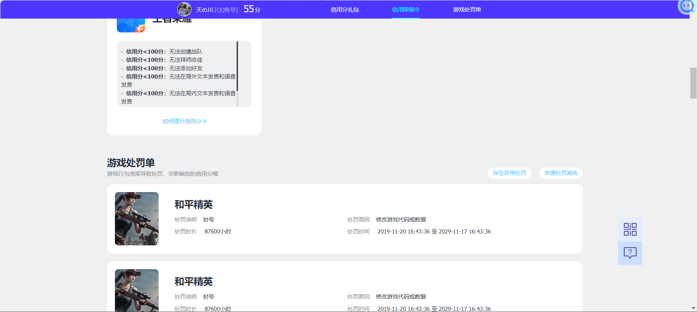697x312 pixels.
Task: Click the scroll-down arrow of the page scrollbar
Action: pos(693,309)
